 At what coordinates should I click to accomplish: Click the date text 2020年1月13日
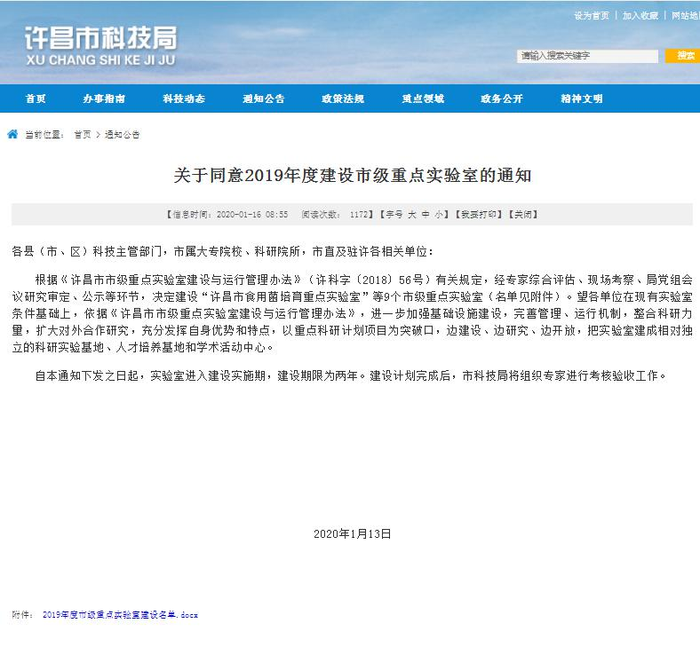353,533
